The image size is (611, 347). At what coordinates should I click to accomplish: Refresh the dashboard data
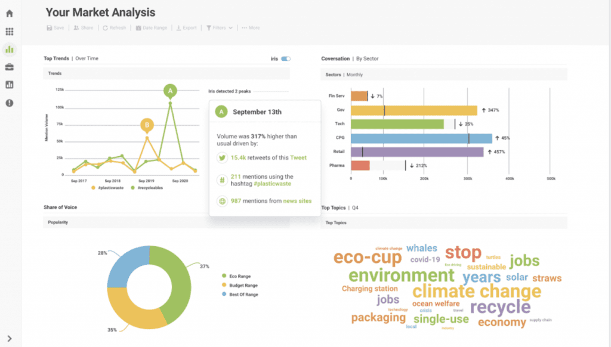pyautogui.click(x=115, y=27)
